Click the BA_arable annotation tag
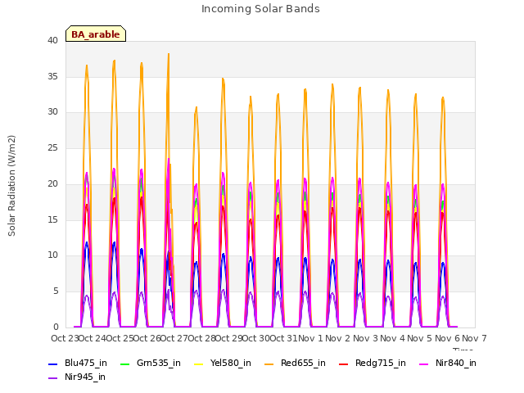 (x=96, y=34)
